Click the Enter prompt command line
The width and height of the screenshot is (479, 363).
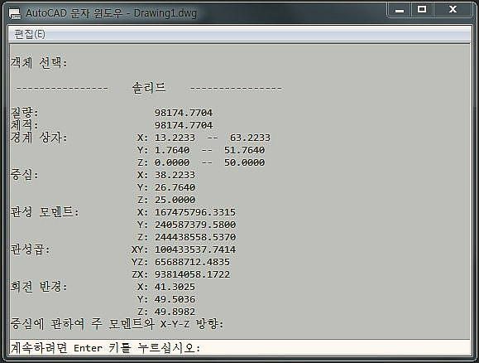240,348
